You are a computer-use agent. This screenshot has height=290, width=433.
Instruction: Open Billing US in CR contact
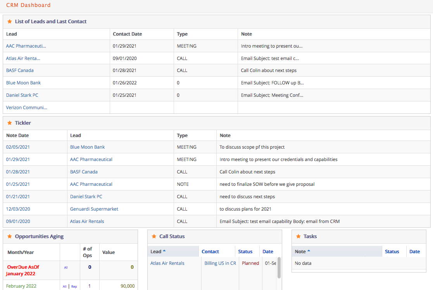(220, 263)
